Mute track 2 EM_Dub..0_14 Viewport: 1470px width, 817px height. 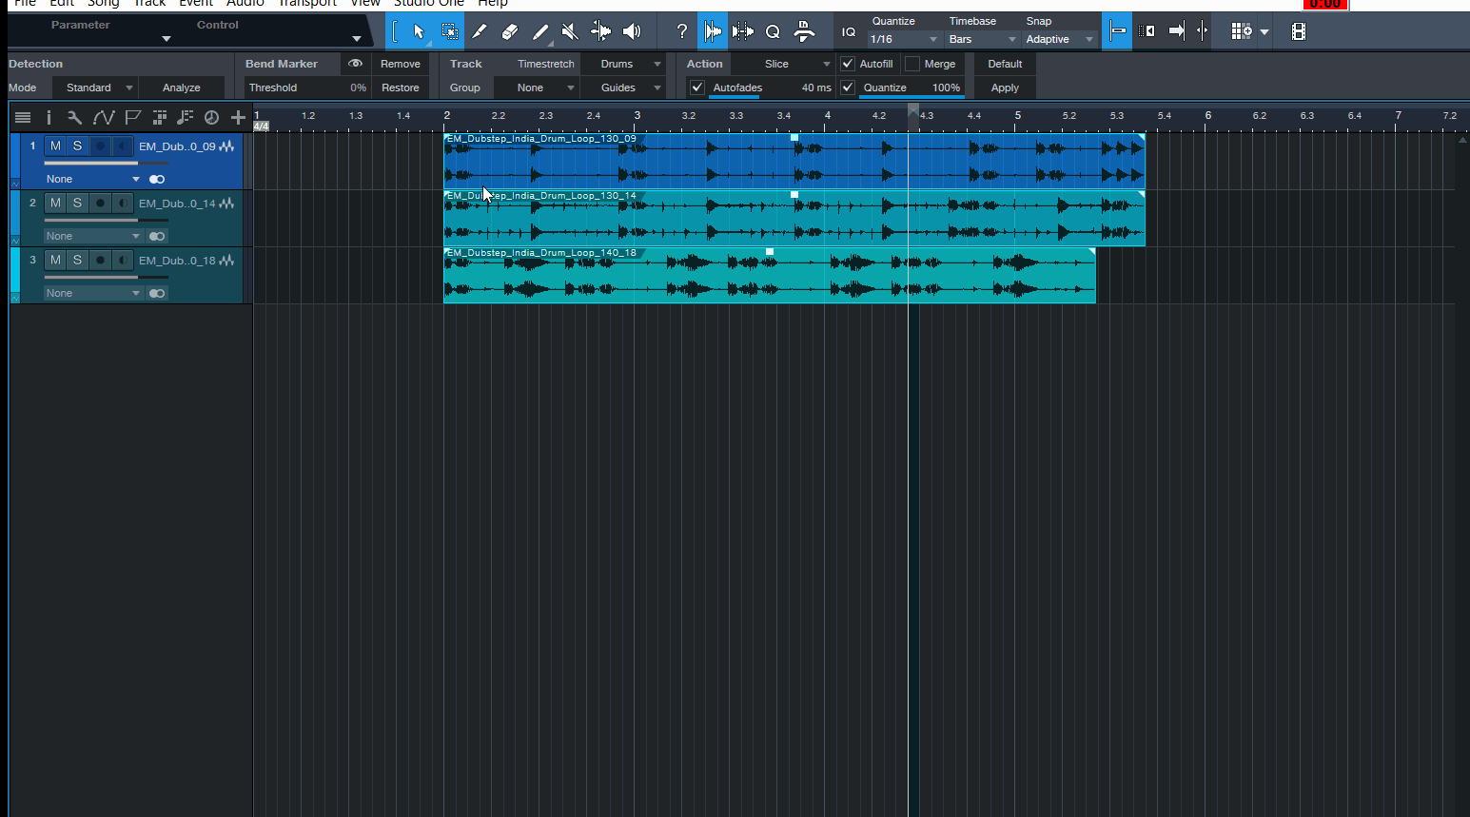(x=55, y=204)
